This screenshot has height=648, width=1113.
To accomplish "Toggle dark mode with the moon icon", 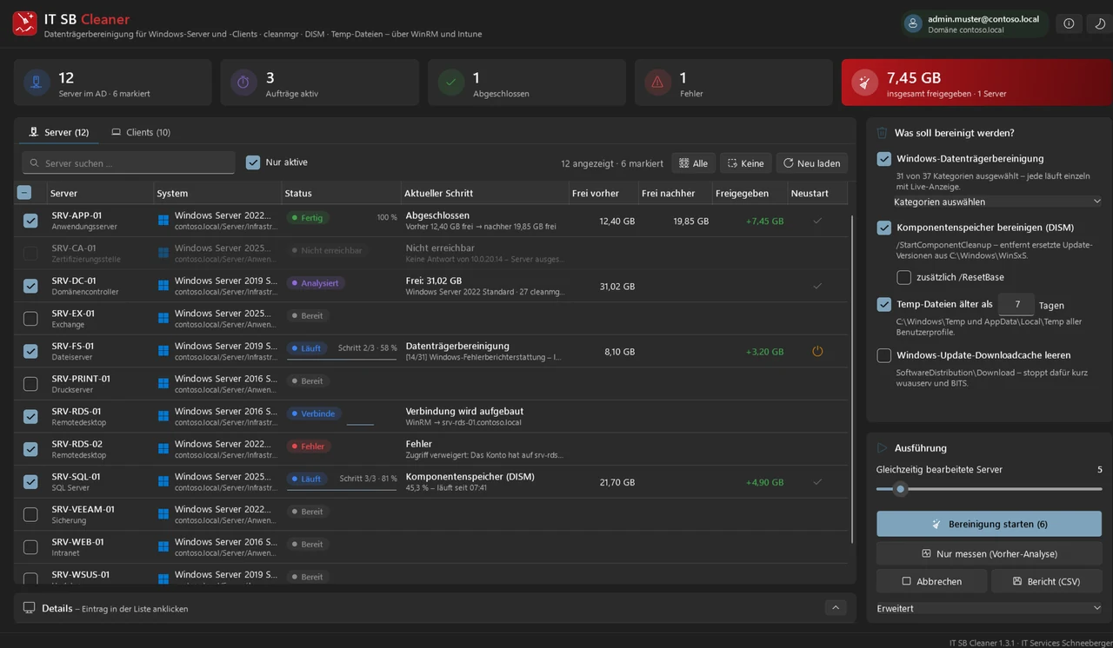I will tap(1099, 23).
